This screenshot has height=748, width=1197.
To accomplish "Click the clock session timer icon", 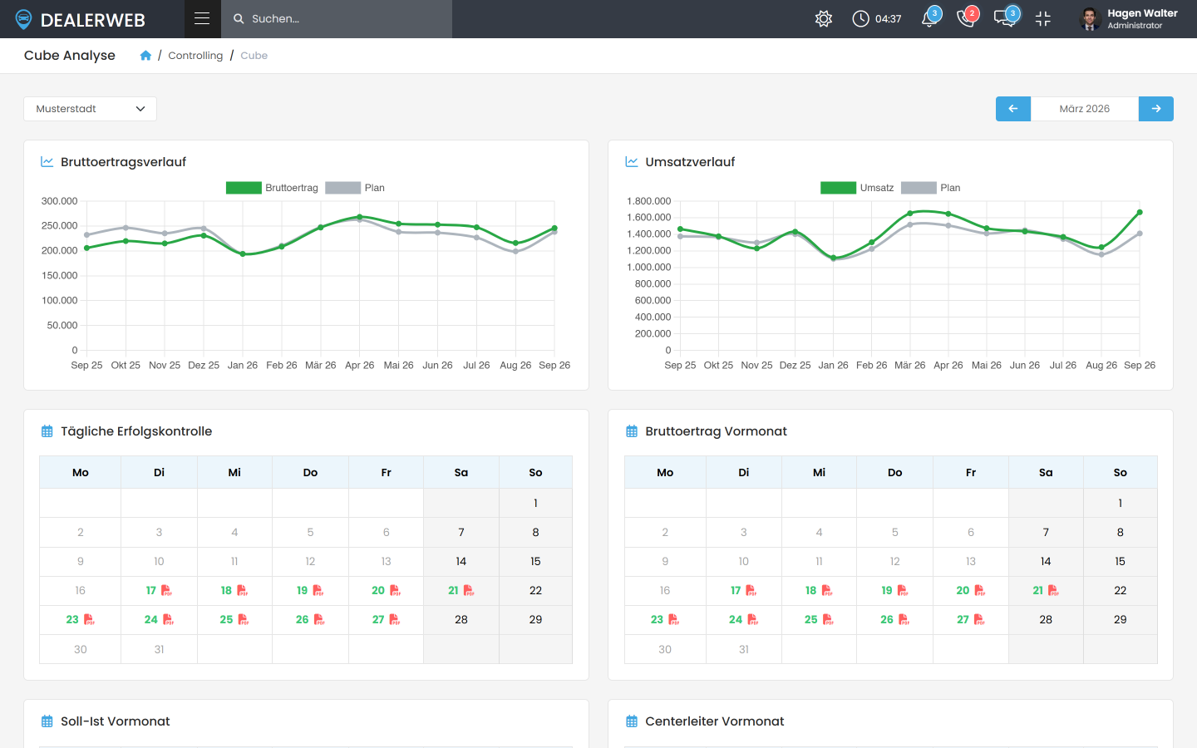I will point(860,18).
